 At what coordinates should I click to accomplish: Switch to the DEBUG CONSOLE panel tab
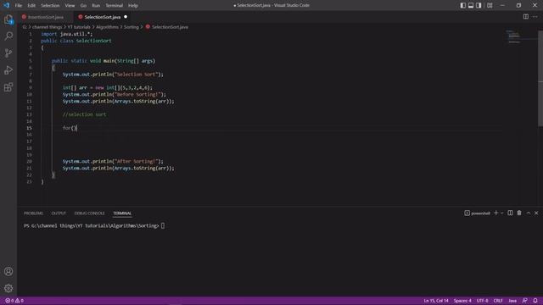[89, 213]
